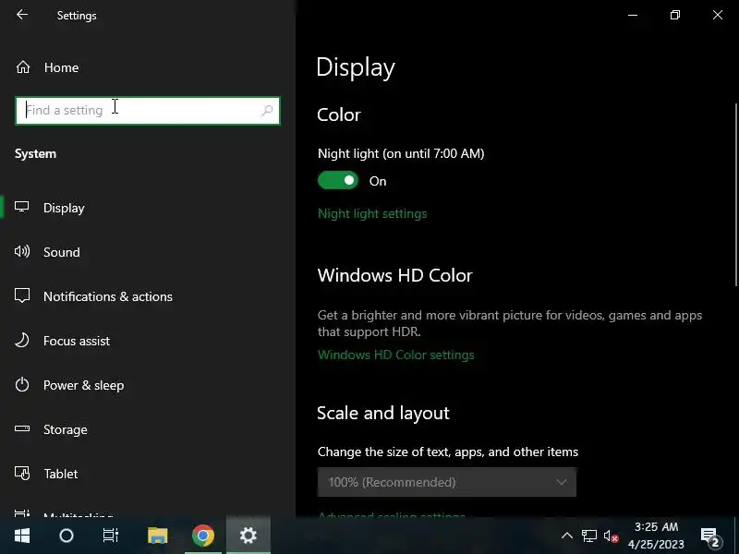Click the Display monitor icon

click(x=21, y=207)
